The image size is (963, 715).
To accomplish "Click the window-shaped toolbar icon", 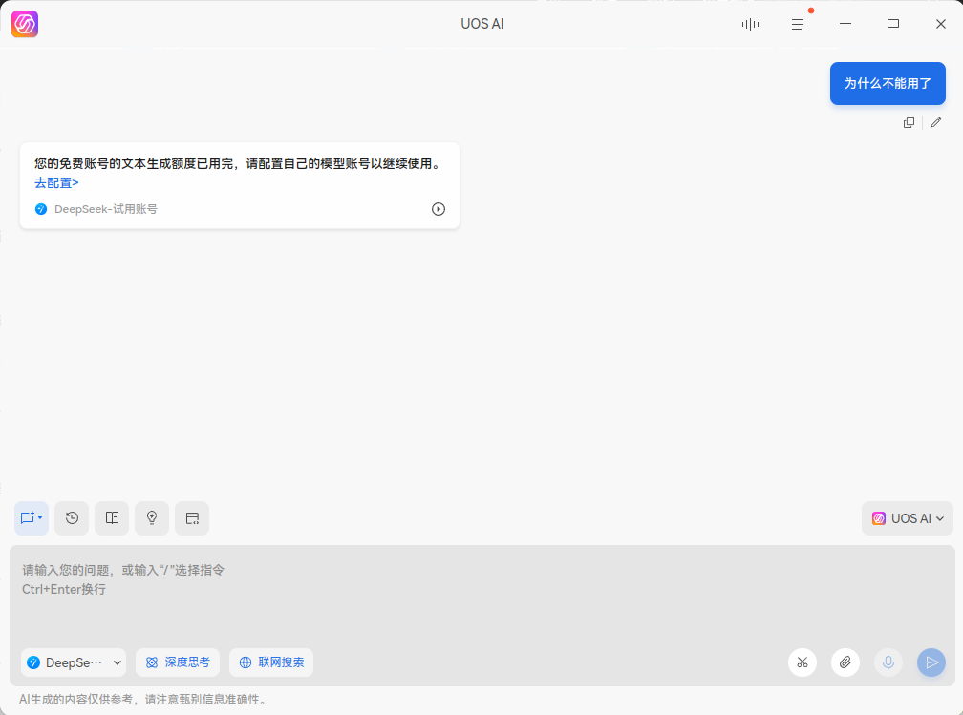I will [x=192, y=518].
